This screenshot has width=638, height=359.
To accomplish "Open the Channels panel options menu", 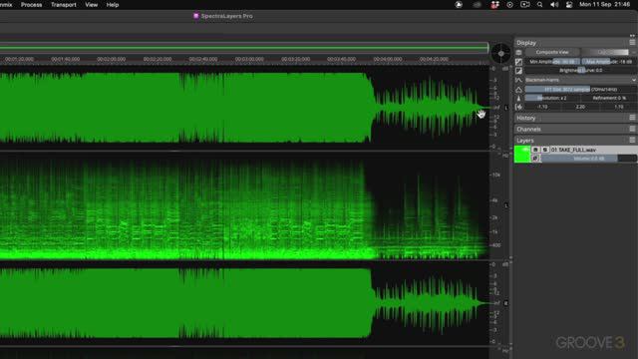I will point(632,129).
